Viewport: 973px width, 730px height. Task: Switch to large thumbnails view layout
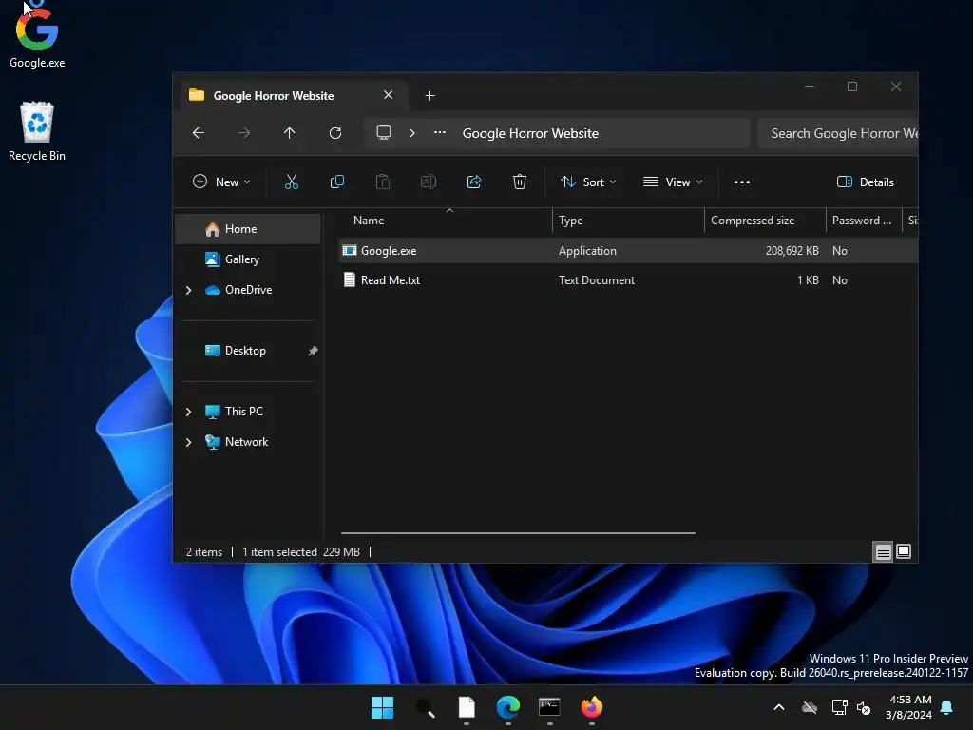pos(904,551)
